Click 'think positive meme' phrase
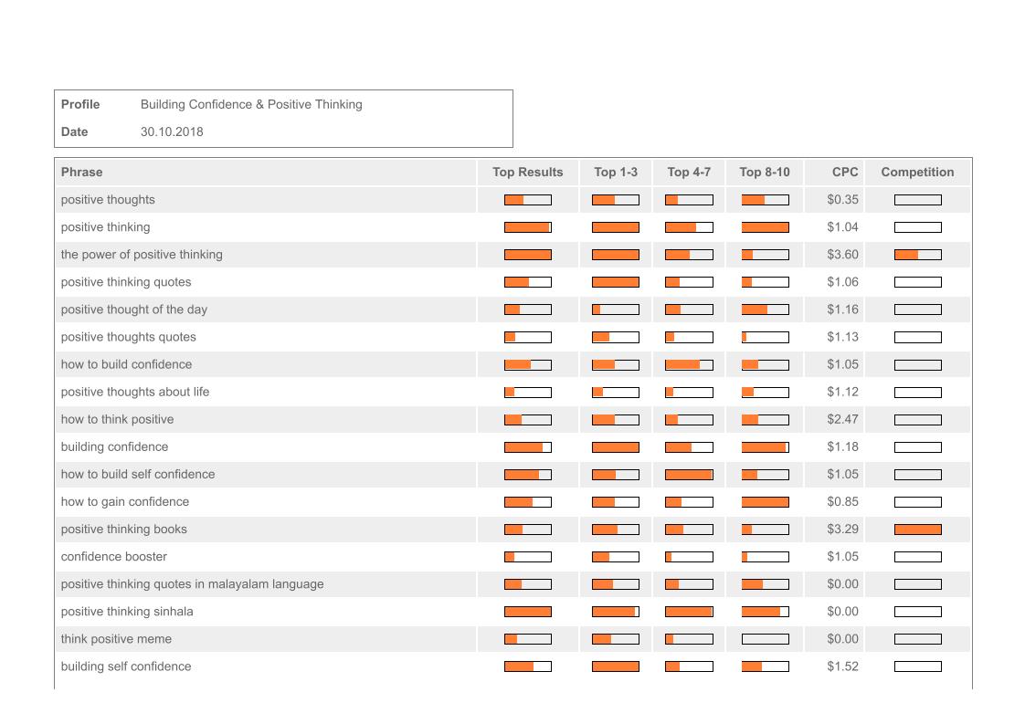 116,639
